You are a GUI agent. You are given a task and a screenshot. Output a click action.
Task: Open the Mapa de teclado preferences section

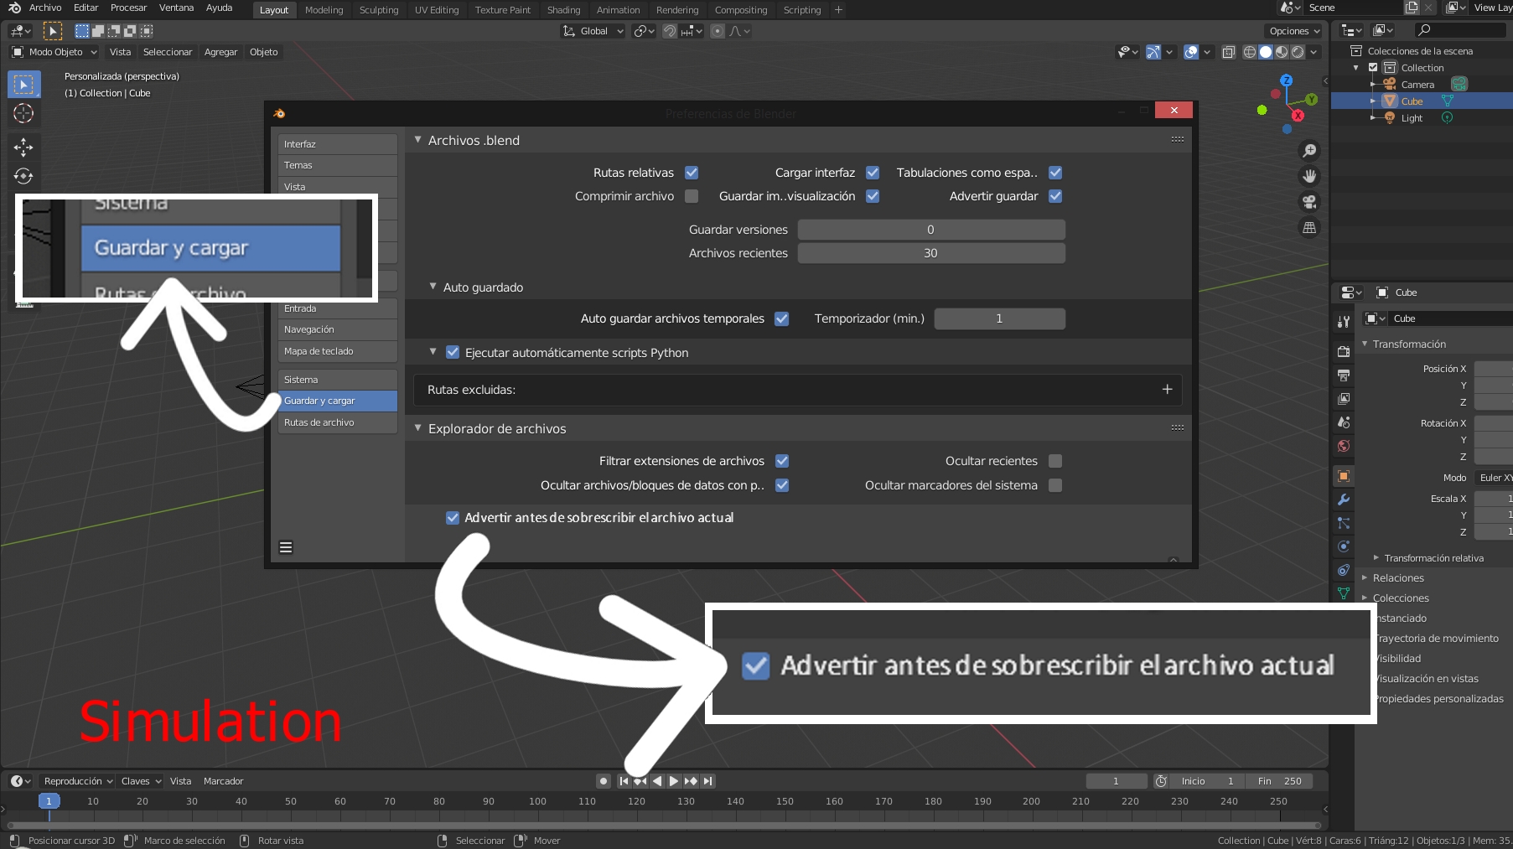click(x=338, y=351)
